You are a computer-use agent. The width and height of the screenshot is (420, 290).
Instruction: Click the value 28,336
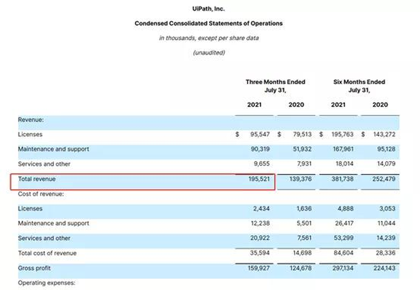tap(386, 253)
